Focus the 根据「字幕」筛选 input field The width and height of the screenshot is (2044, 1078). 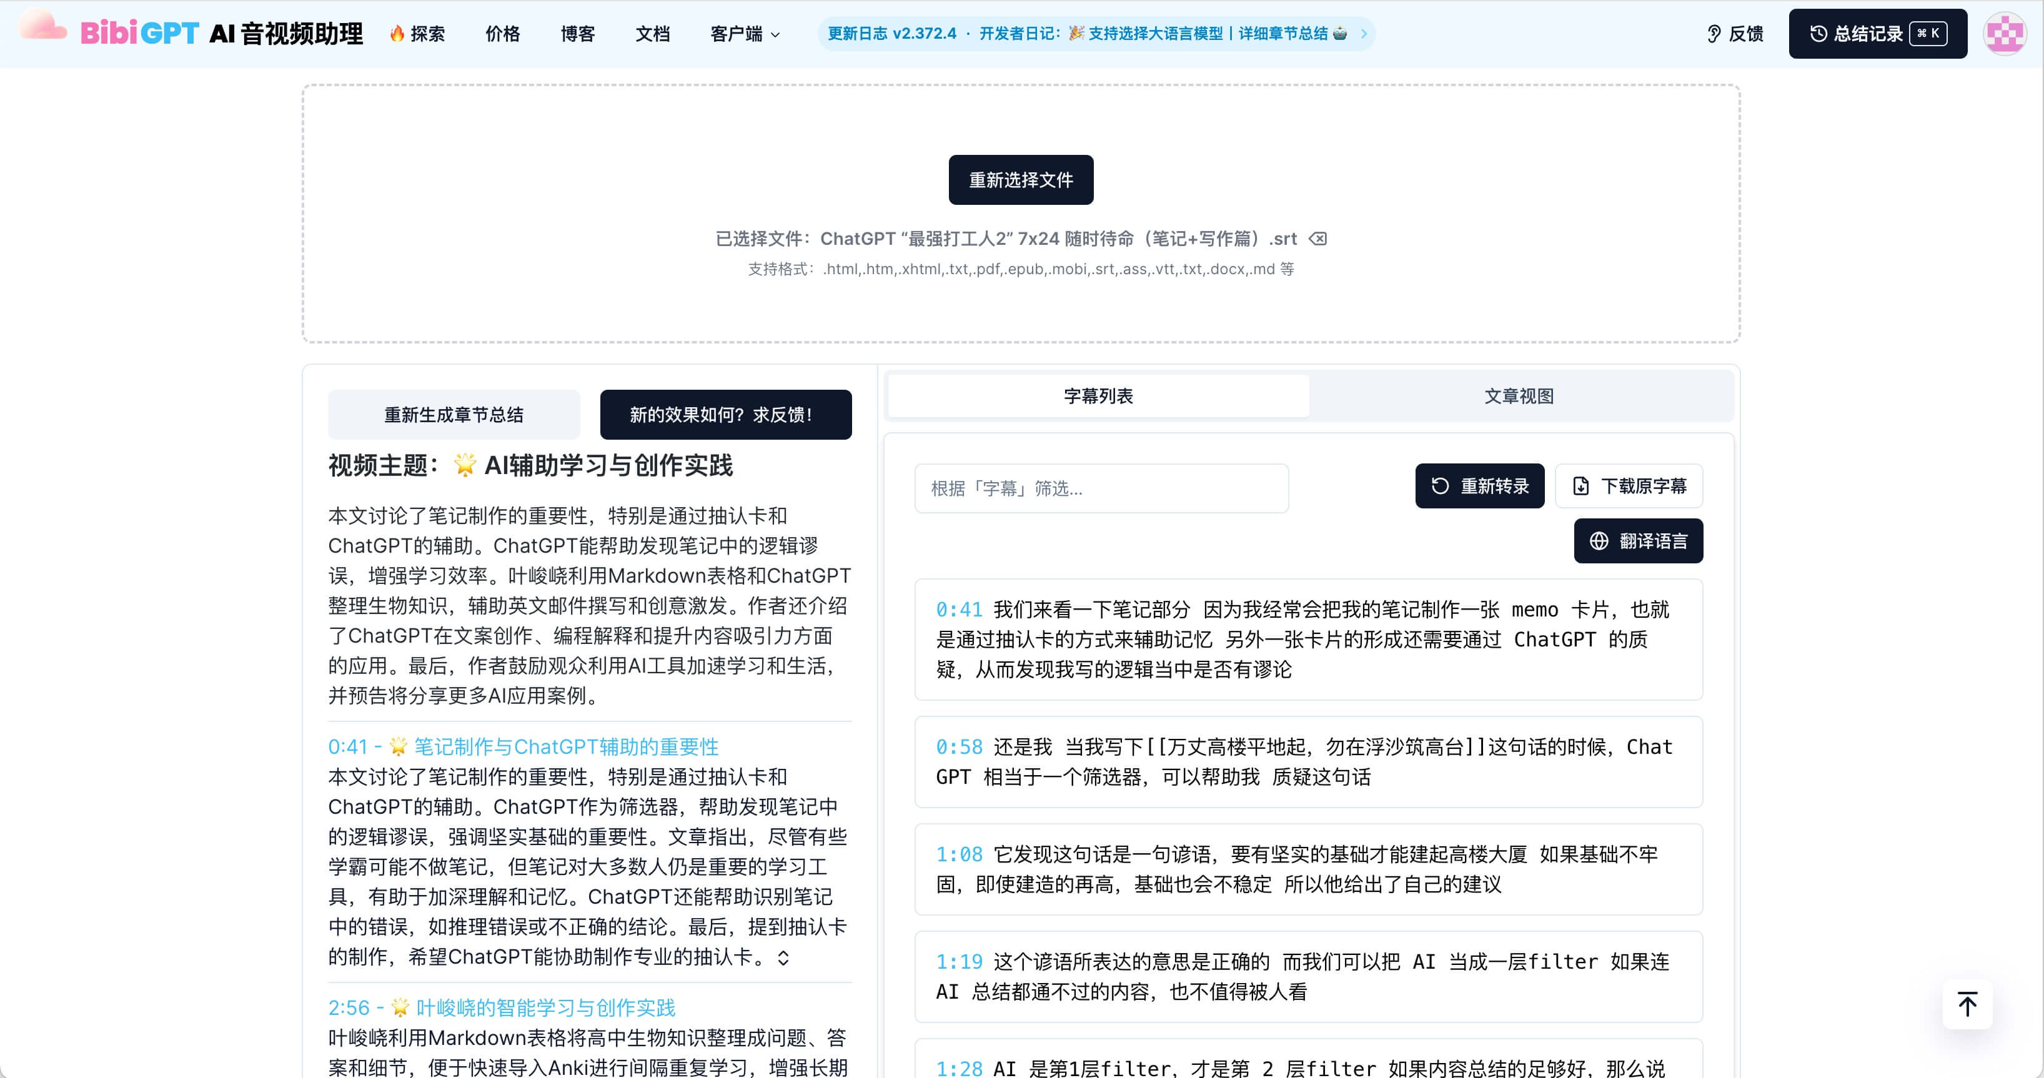click(1101, 488)
